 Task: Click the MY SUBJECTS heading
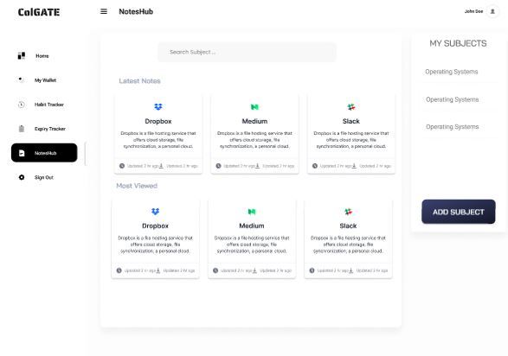pyautogui.click(x=458, y=43)
